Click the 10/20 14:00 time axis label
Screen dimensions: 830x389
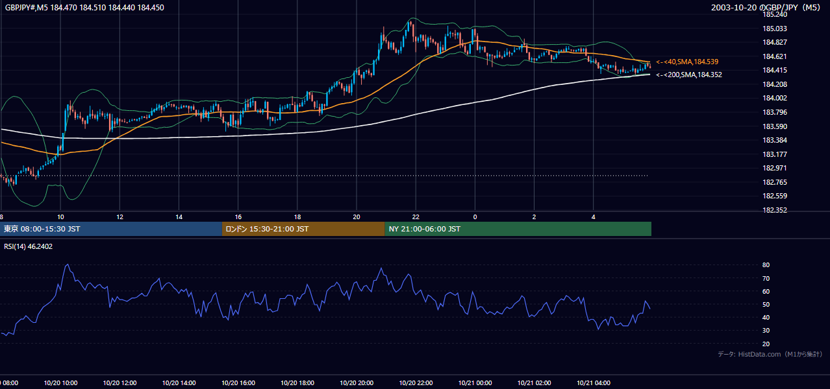179,383
